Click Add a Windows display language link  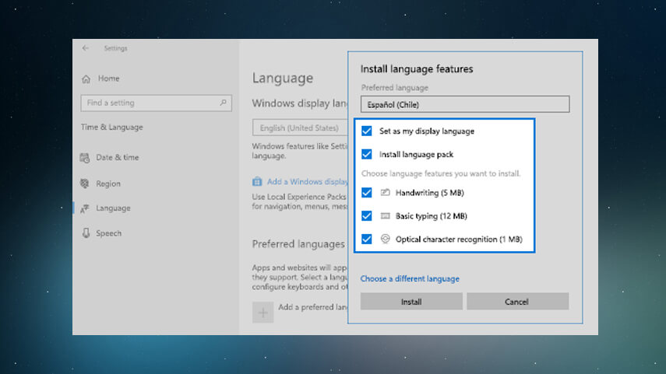click(x=308, y=181)
